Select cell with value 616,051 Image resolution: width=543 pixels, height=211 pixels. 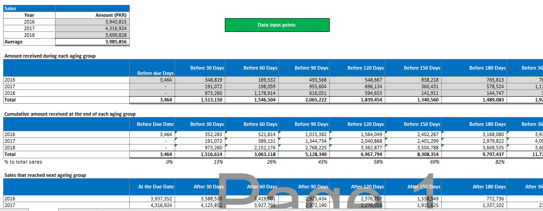pyautogui.click(x=304, y=94)
